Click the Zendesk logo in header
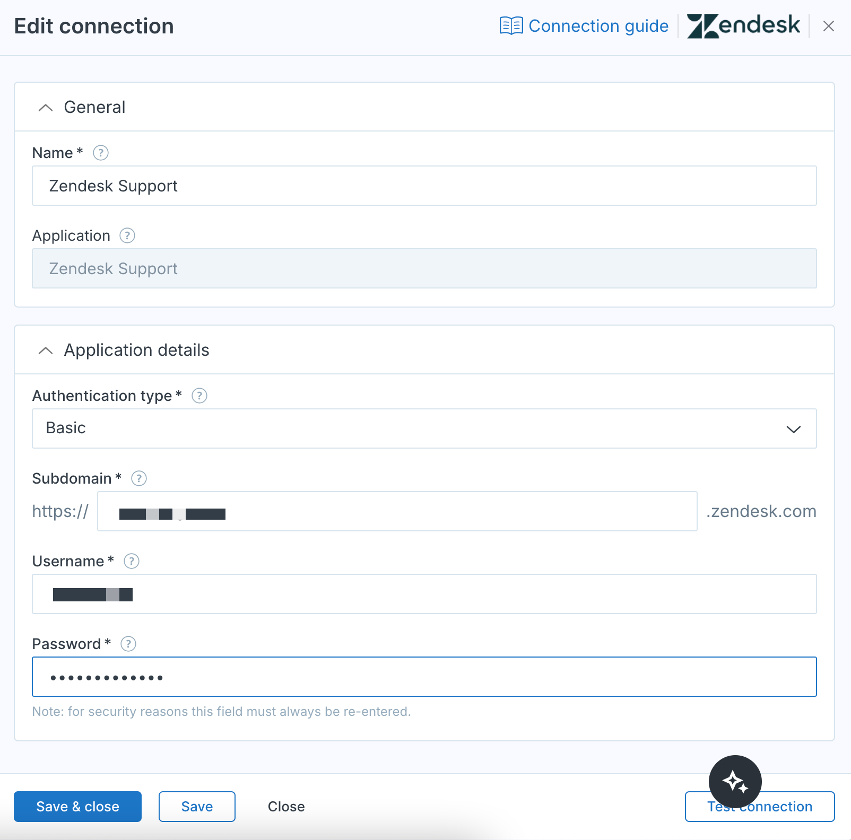The height and width of the screenshot is (840, 851). (x=743, y=26)
